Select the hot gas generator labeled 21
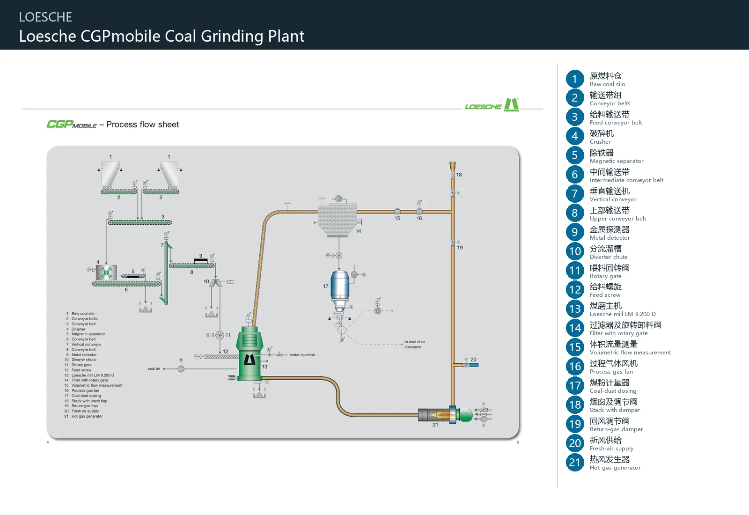 tap(445, 415)
